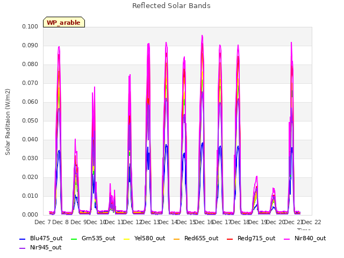Click the Dec 8 x-axis label
344x258 pixels.
click(60, 222)
